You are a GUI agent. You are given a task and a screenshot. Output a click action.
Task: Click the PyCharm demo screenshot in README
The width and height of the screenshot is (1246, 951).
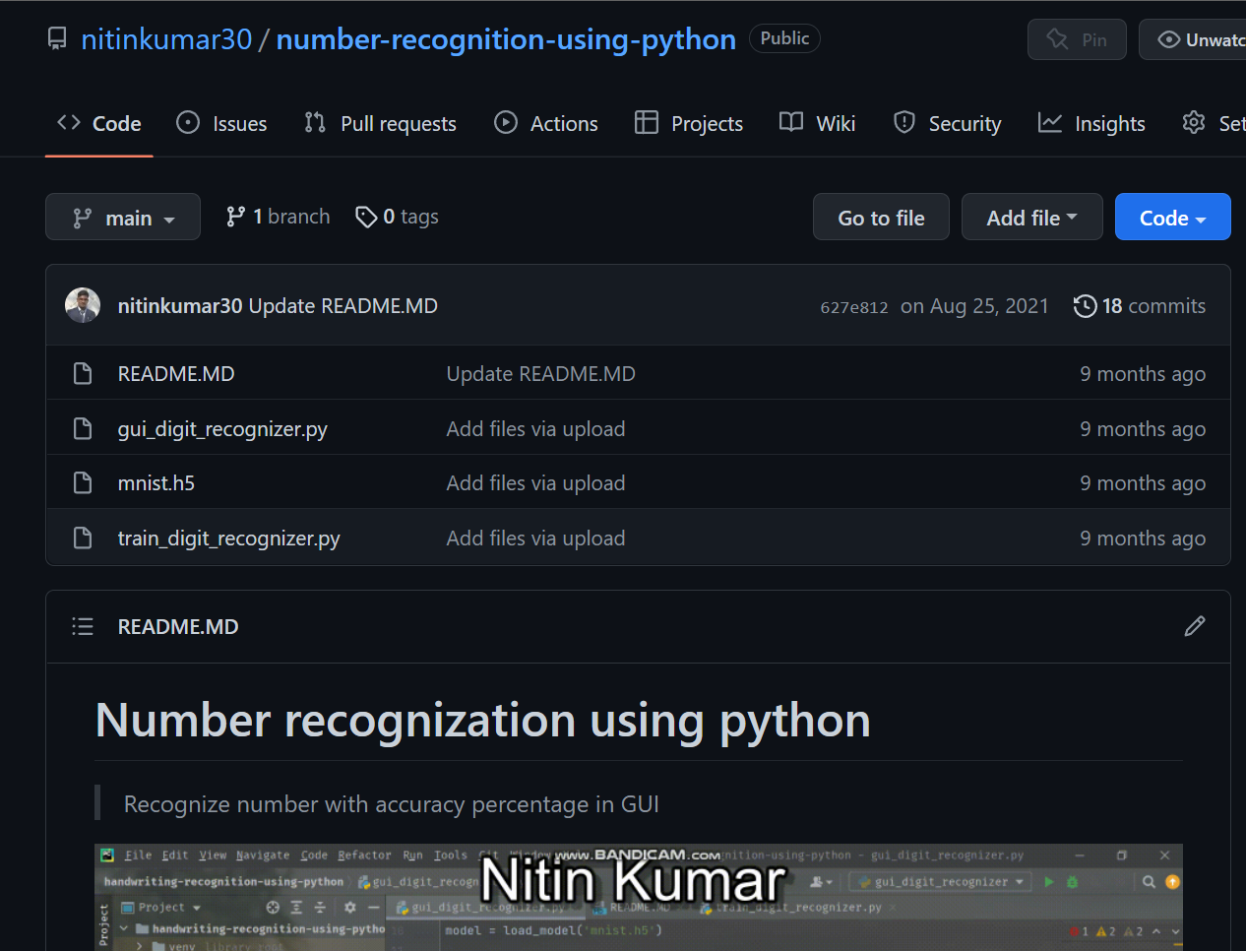click(638, 897)
